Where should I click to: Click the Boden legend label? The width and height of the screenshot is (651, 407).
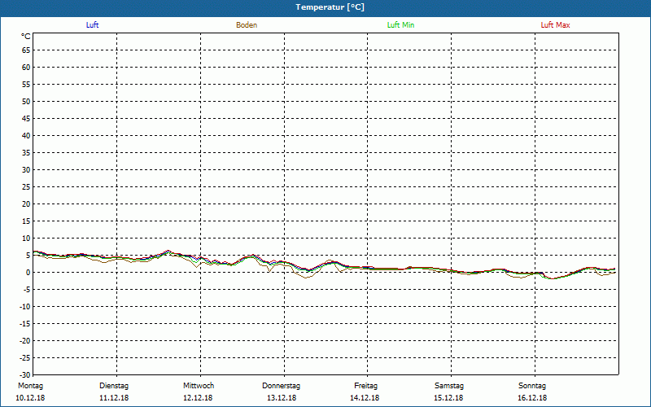[x=247, y=25]
